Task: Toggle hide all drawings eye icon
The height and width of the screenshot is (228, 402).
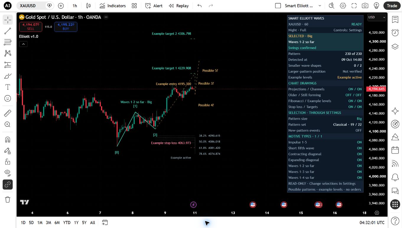Action: tap(8, 173)
